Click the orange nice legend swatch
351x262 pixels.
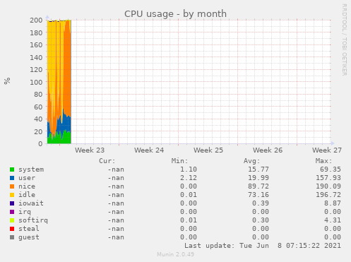[x=12, y=186]
